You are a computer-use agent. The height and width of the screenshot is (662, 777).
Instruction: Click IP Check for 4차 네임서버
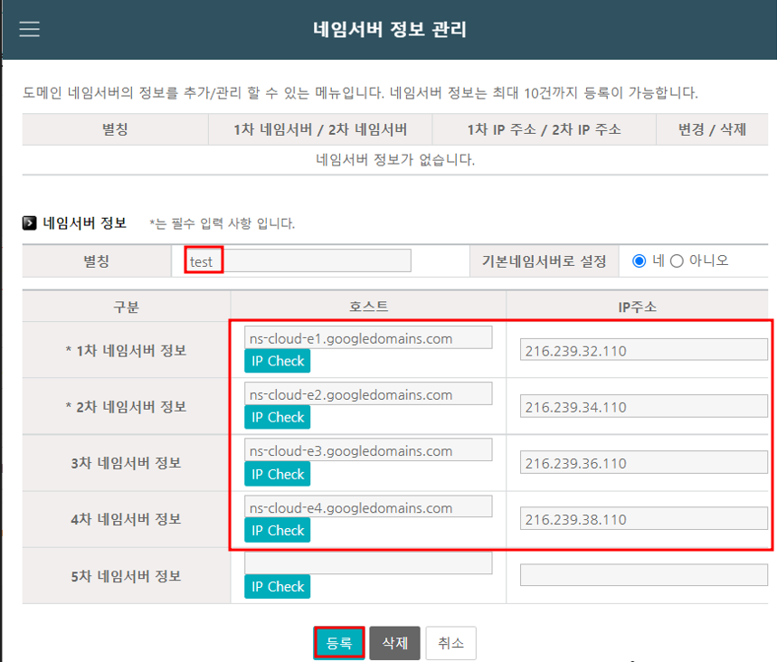(278, 530)
